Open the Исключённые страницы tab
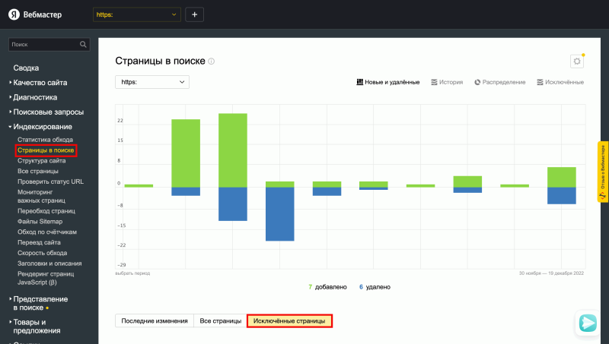609x344 pixels. tap(289, 321)
